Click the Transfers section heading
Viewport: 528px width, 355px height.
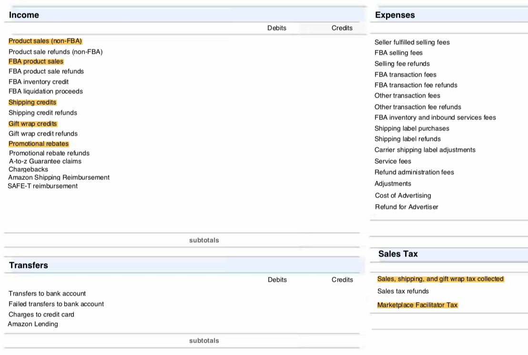pos(29,265)
